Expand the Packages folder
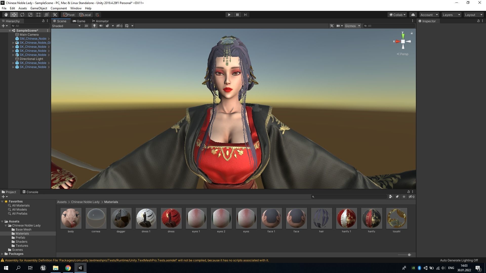 (x=2, y=254)
